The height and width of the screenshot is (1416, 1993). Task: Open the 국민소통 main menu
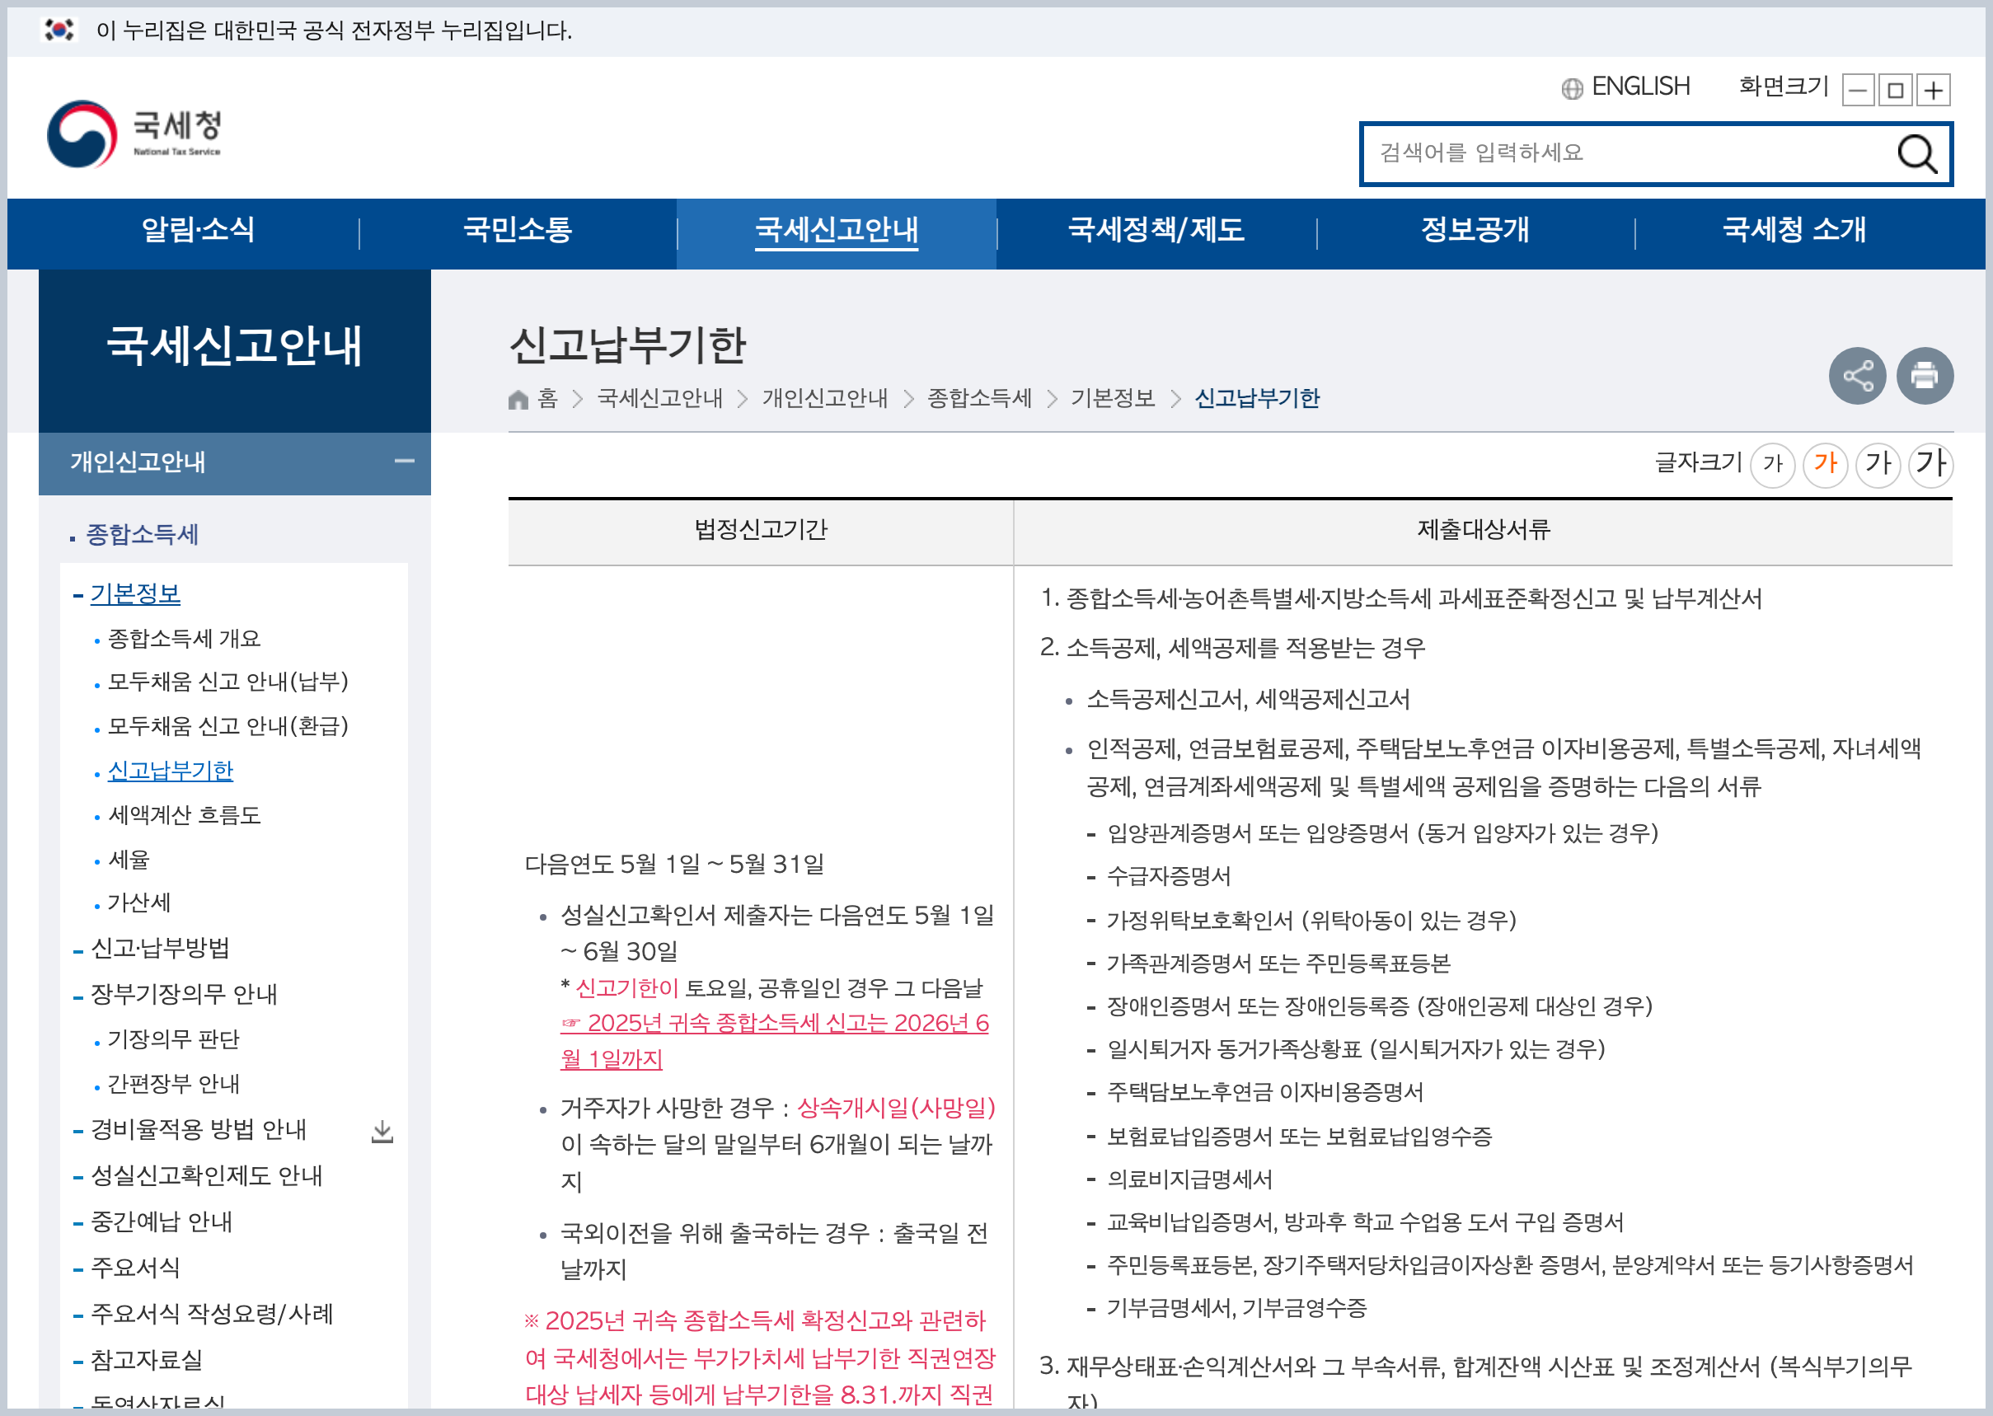click(x=517, y=229)
